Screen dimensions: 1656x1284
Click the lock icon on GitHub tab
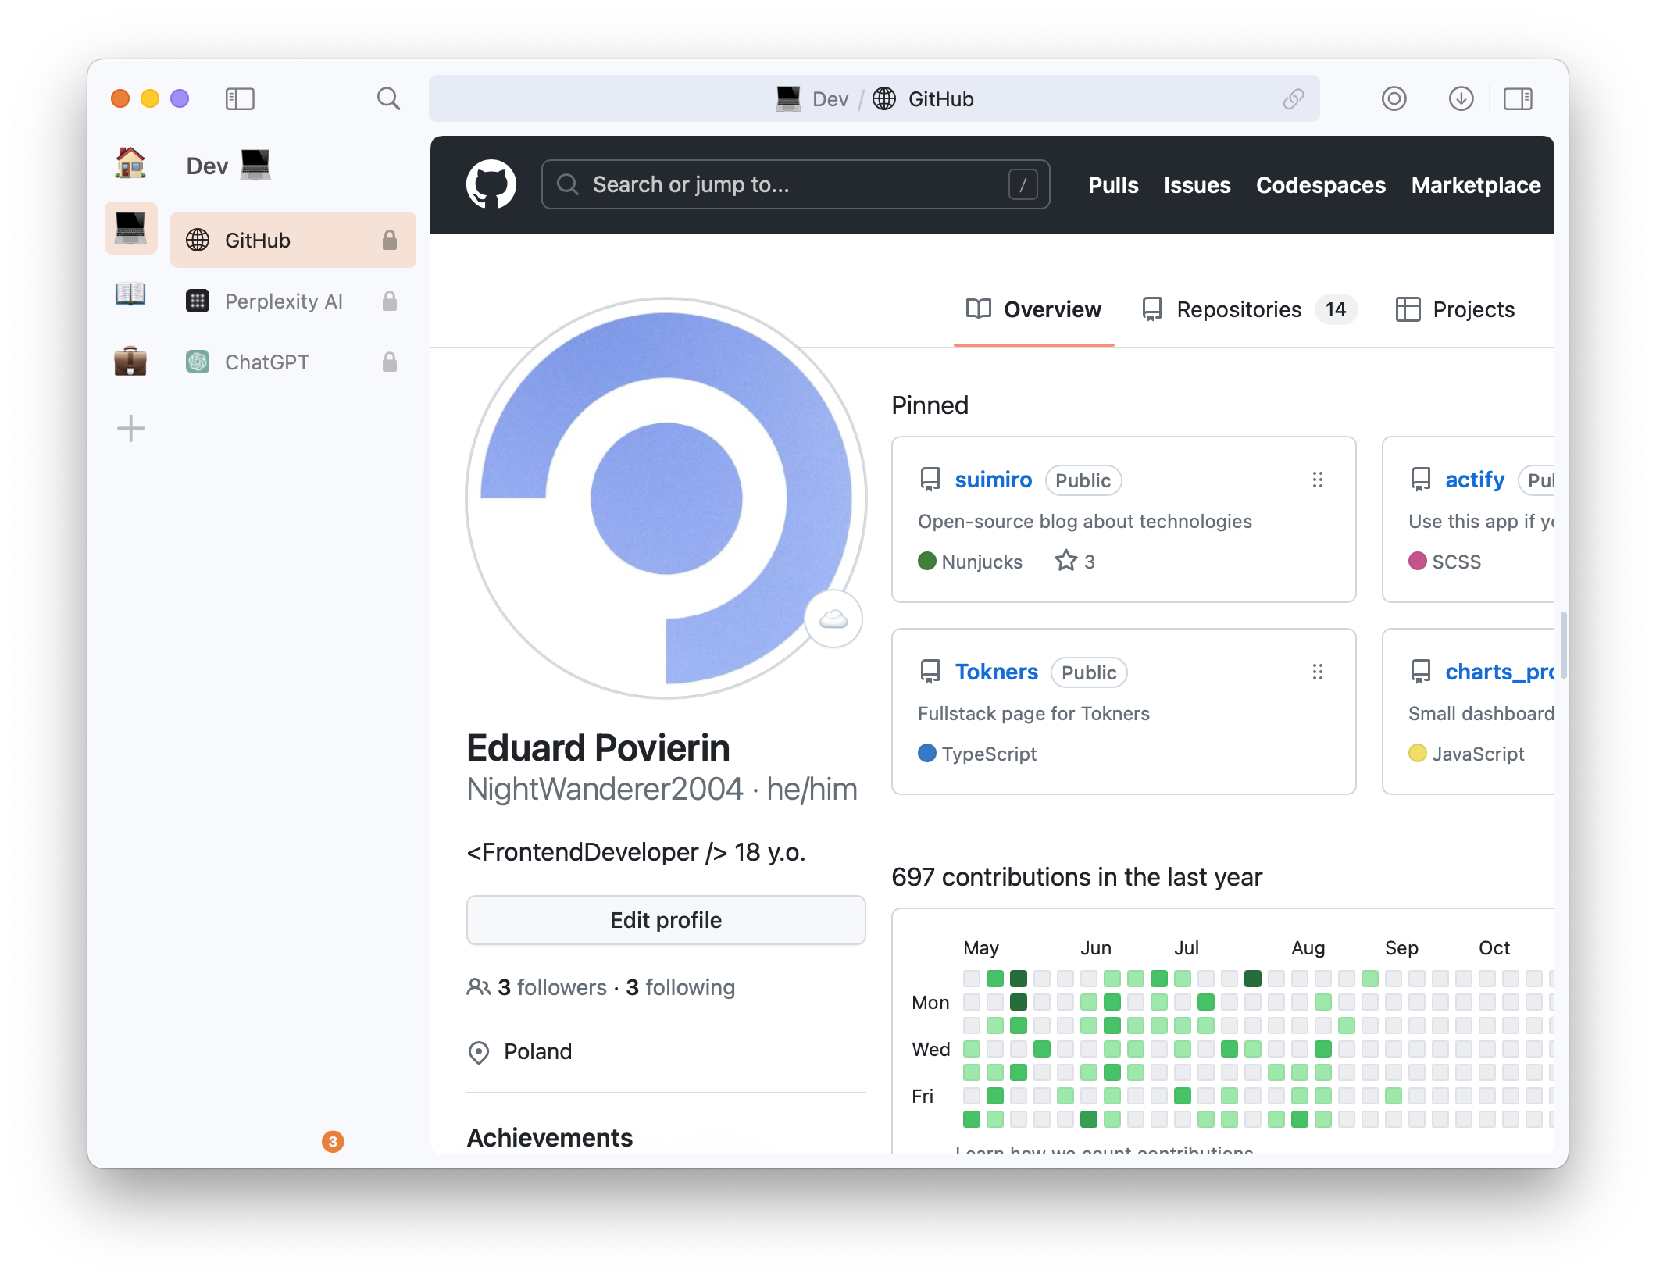coord(390,240)
